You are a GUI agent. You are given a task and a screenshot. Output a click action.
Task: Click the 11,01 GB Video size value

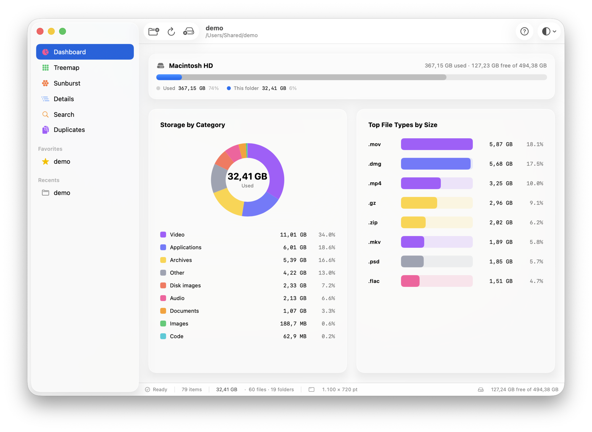[x=293, y=235]
